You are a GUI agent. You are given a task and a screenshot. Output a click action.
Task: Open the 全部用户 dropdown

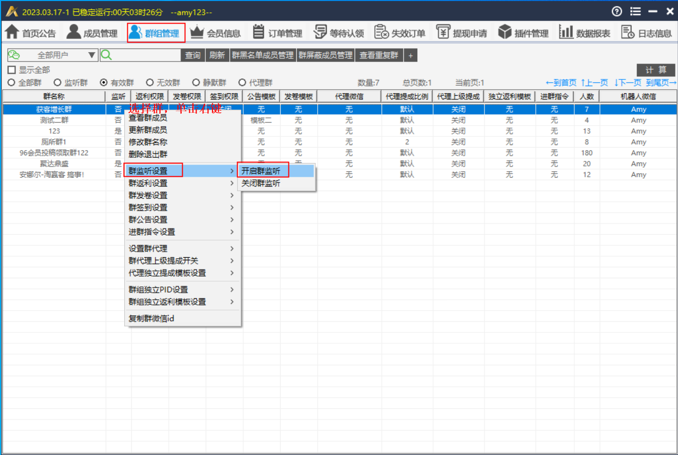tap(52, 55)
